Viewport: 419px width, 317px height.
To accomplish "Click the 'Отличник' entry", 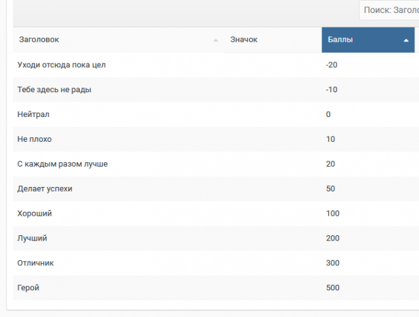I will coord(35,263).
